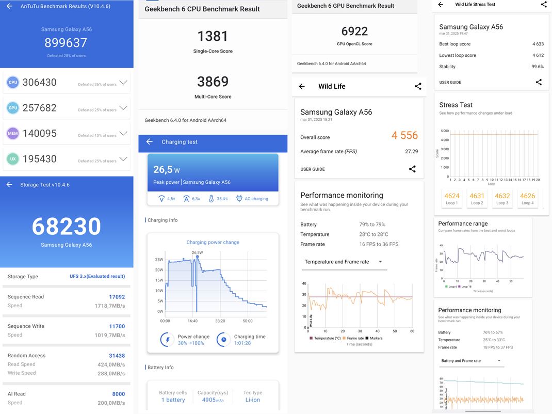Click the voltage 4,5V icon
The image size is (552, 414).
161,199
